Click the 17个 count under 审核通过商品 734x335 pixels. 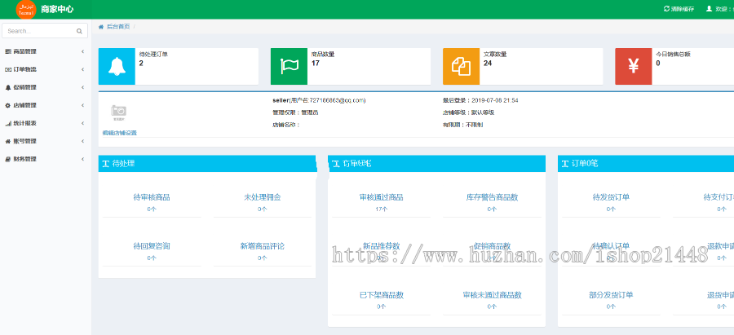[381, 209]
